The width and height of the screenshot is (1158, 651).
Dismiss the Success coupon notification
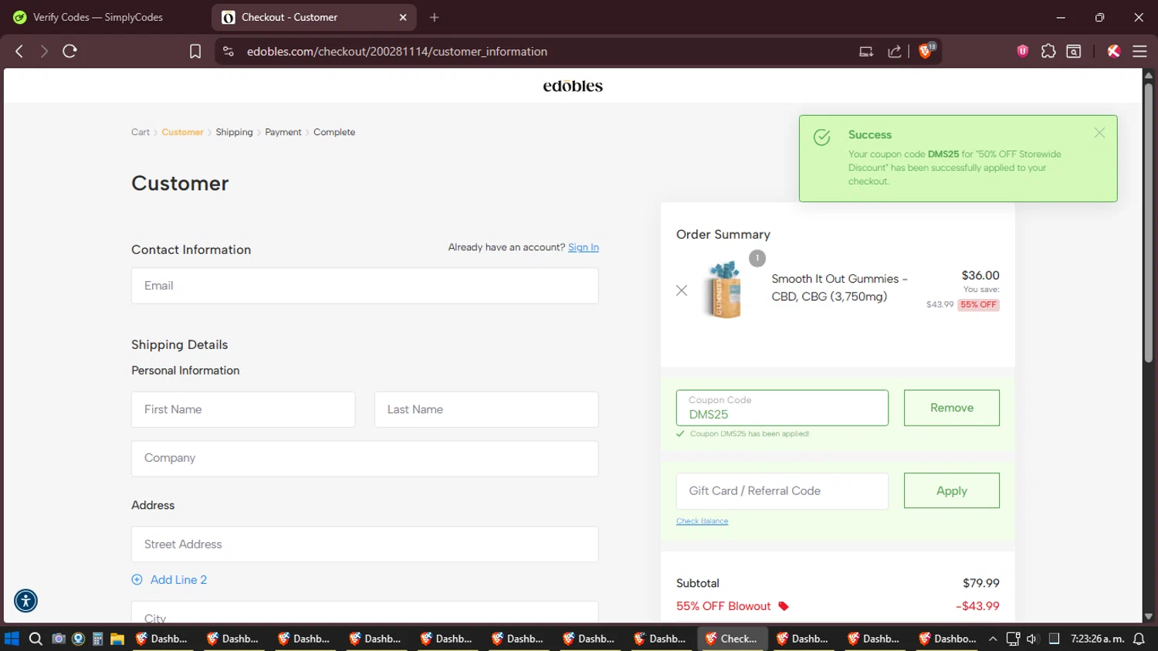(1099, 133)
